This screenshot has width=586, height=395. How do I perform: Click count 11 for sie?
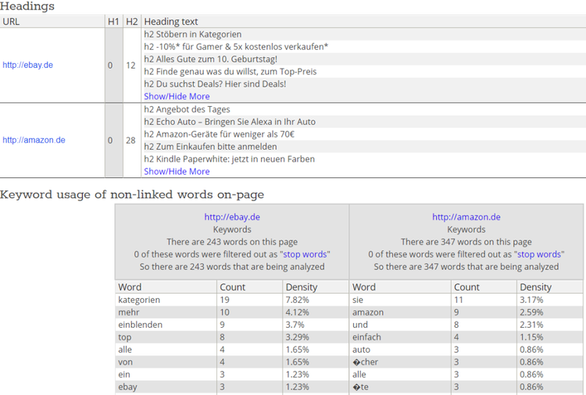[x=458, y=300]
